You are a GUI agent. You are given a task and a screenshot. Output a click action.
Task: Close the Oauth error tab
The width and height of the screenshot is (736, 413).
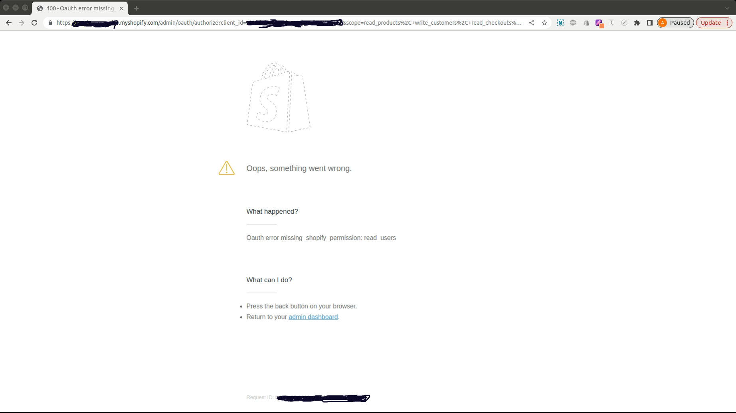(121, 8)
